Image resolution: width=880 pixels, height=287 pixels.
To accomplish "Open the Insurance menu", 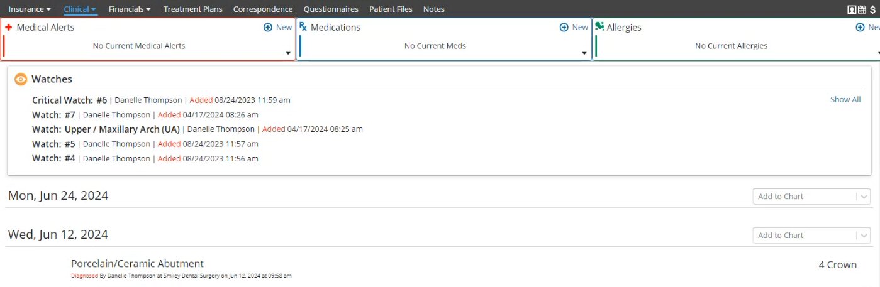I will coord(30,9).
